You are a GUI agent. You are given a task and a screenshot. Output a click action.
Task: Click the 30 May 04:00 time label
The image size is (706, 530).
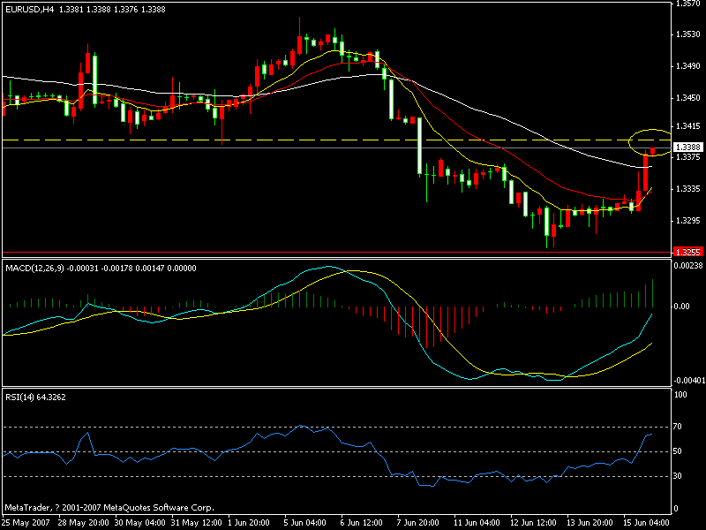point(140,523)
